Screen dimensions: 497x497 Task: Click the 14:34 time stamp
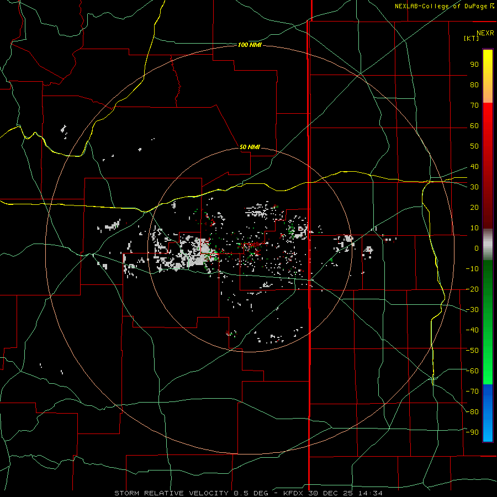371,493
